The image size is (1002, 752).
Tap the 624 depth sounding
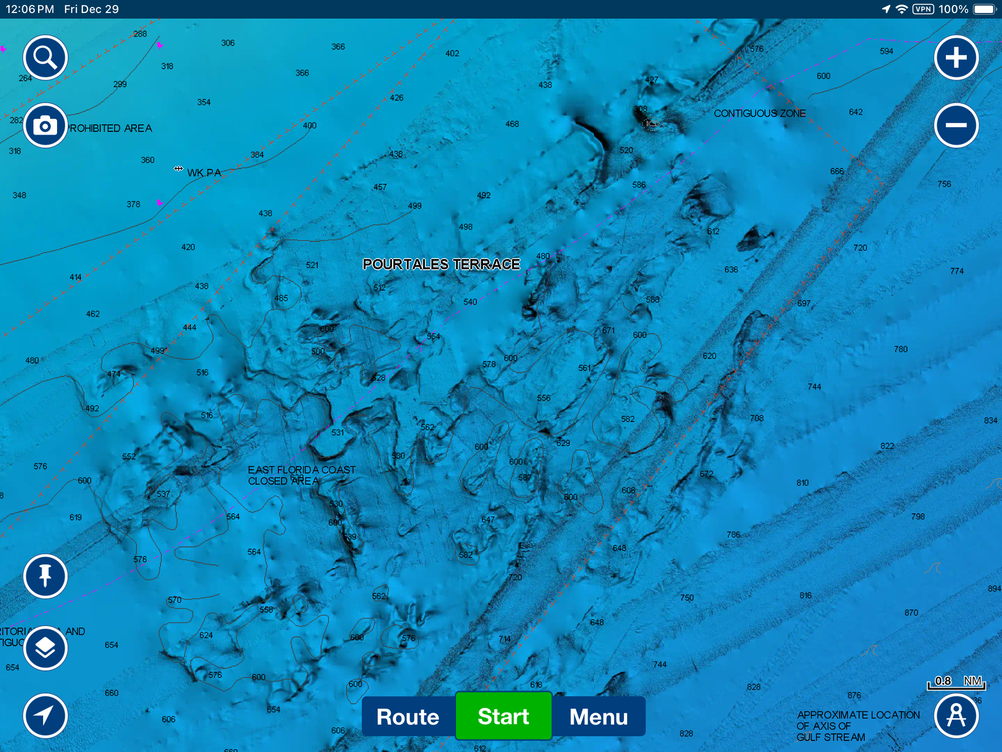[x=206, y=635]
